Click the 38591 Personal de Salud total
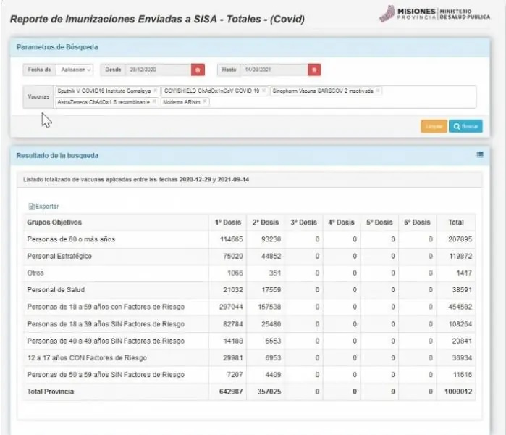The height and width of the screenshot is (435, 506). click(462, 290)
